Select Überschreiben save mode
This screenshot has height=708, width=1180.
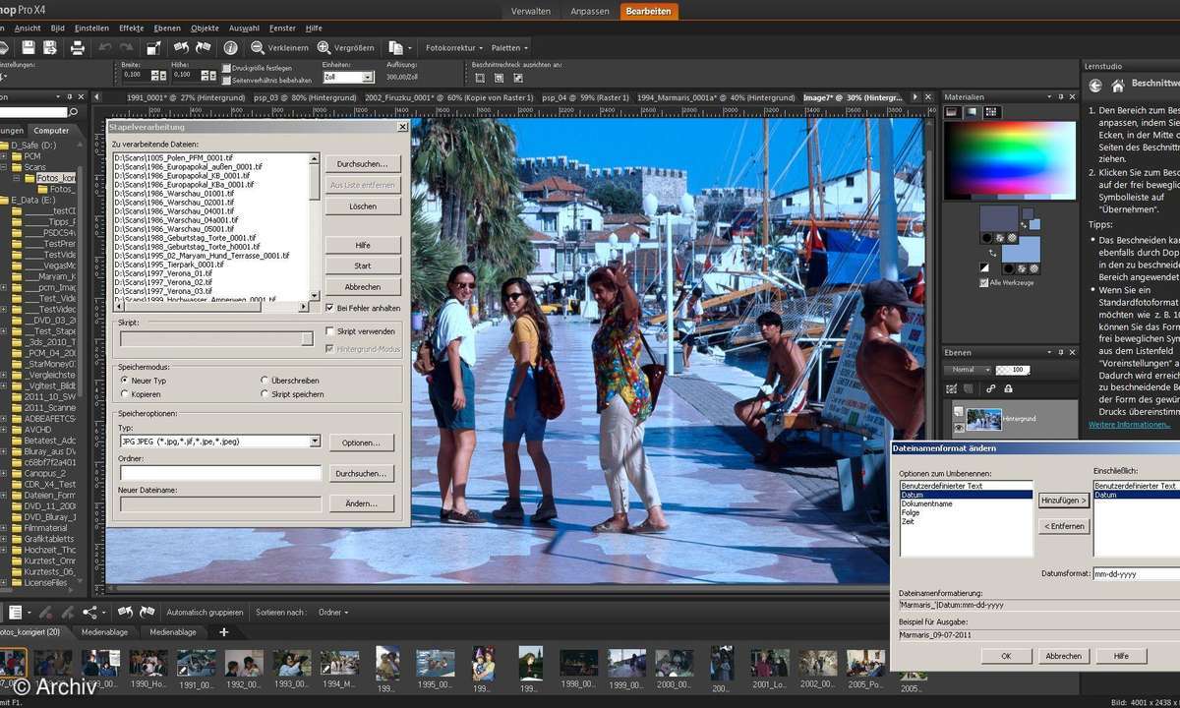(265, 380)
